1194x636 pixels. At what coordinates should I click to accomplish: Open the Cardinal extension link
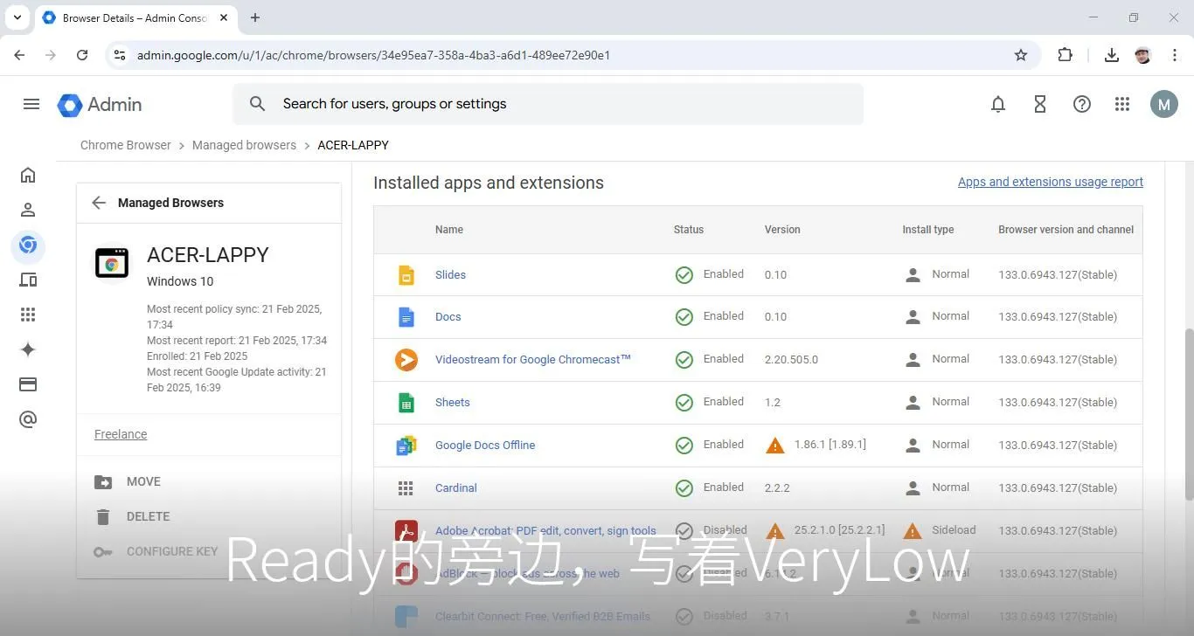[456, 487]
